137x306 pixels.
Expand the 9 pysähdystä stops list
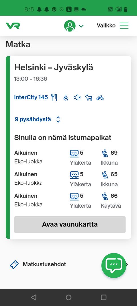(33, 119)
